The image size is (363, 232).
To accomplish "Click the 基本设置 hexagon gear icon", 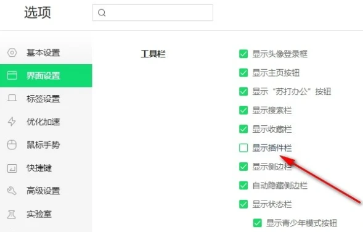I will [x=12, y=52].
